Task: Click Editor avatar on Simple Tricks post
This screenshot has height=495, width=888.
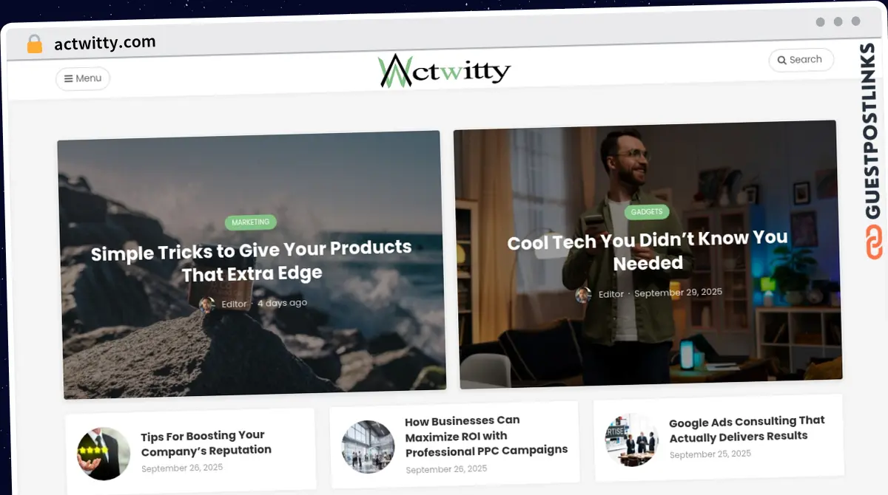Action: point(207,305)
